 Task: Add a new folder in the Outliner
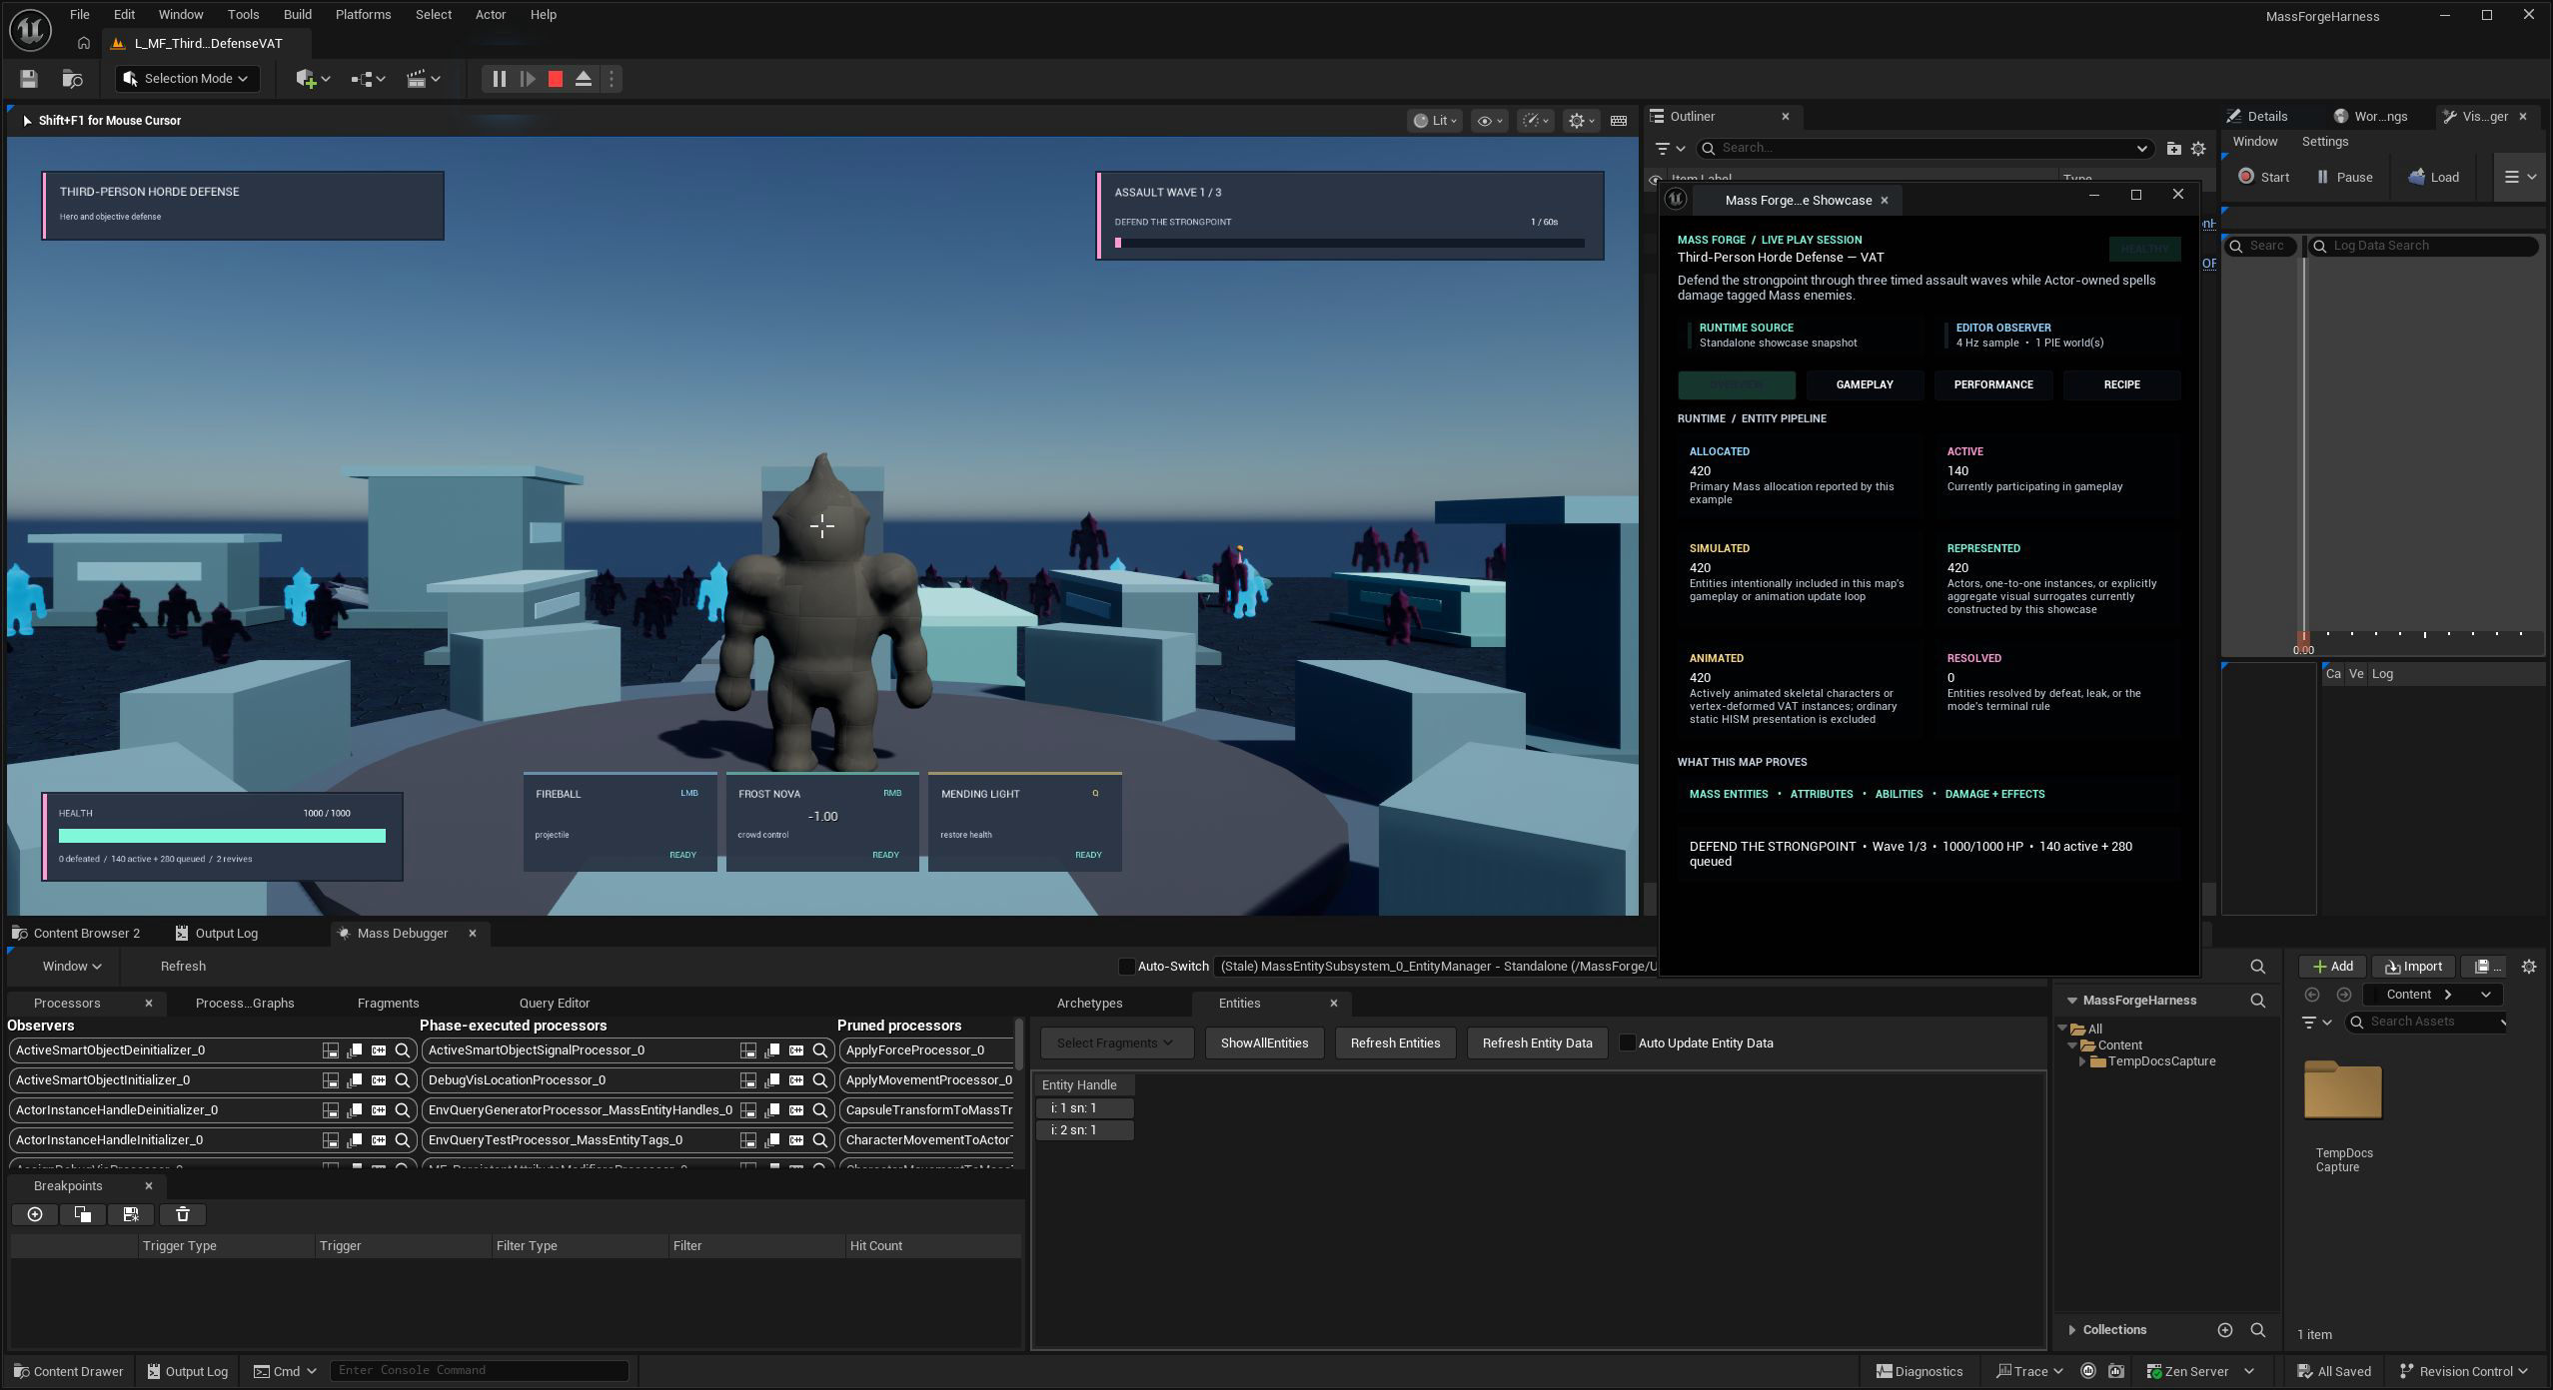click(x=2173, y=148)
